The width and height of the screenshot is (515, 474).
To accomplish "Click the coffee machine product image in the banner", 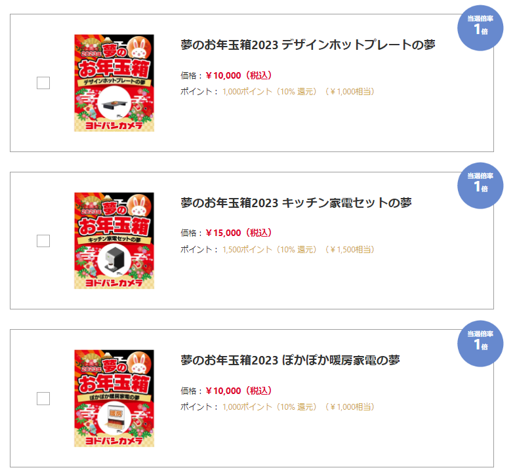I will [x=114, y=260].
